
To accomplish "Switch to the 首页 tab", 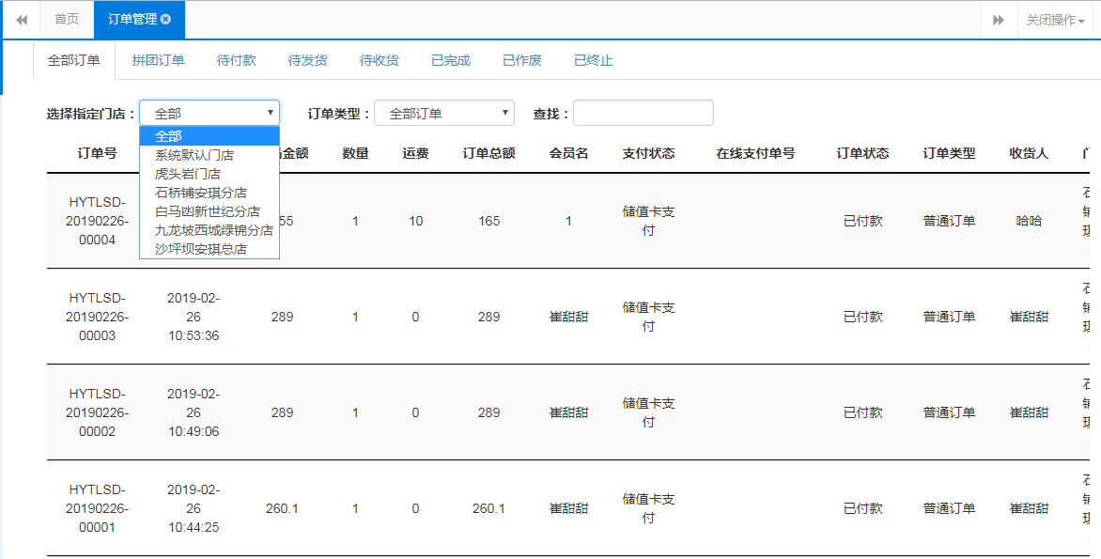I will (67, 20).
